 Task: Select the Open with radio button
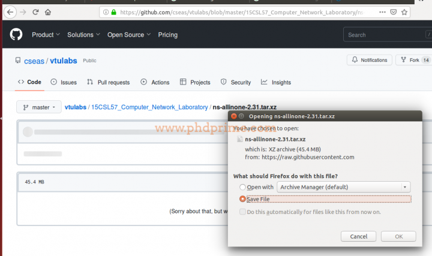coord(242,187)
